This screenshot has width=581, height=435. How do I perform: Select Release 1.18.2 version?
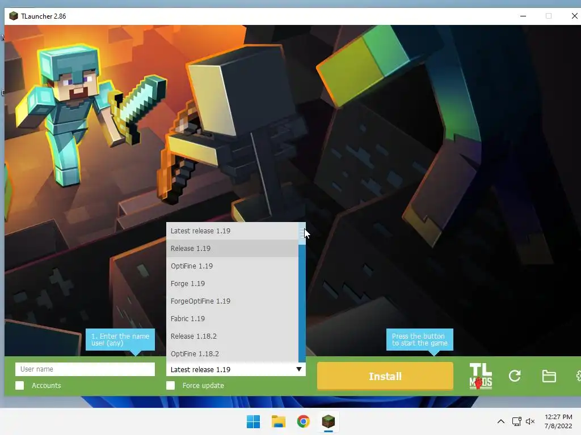(x=232, y=336)
